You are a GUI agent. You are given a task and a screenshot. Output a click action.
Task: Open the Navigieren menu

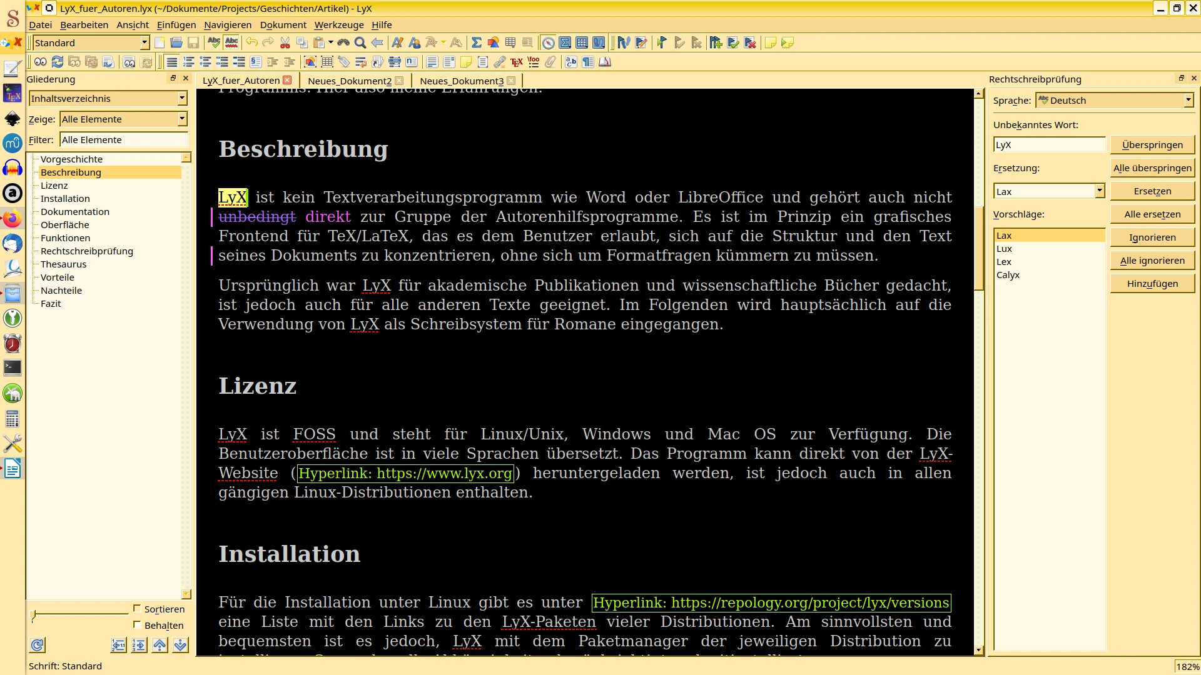point(228,24)
